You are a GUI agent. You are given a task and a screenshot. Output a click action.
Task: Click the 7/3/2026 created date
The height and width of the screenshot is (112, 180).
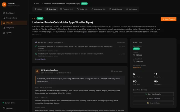pos(139,55)
